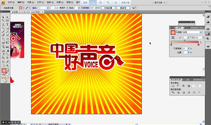Select the Gradient tool in toolbox
211x125 pixels.
pos(7,51)
